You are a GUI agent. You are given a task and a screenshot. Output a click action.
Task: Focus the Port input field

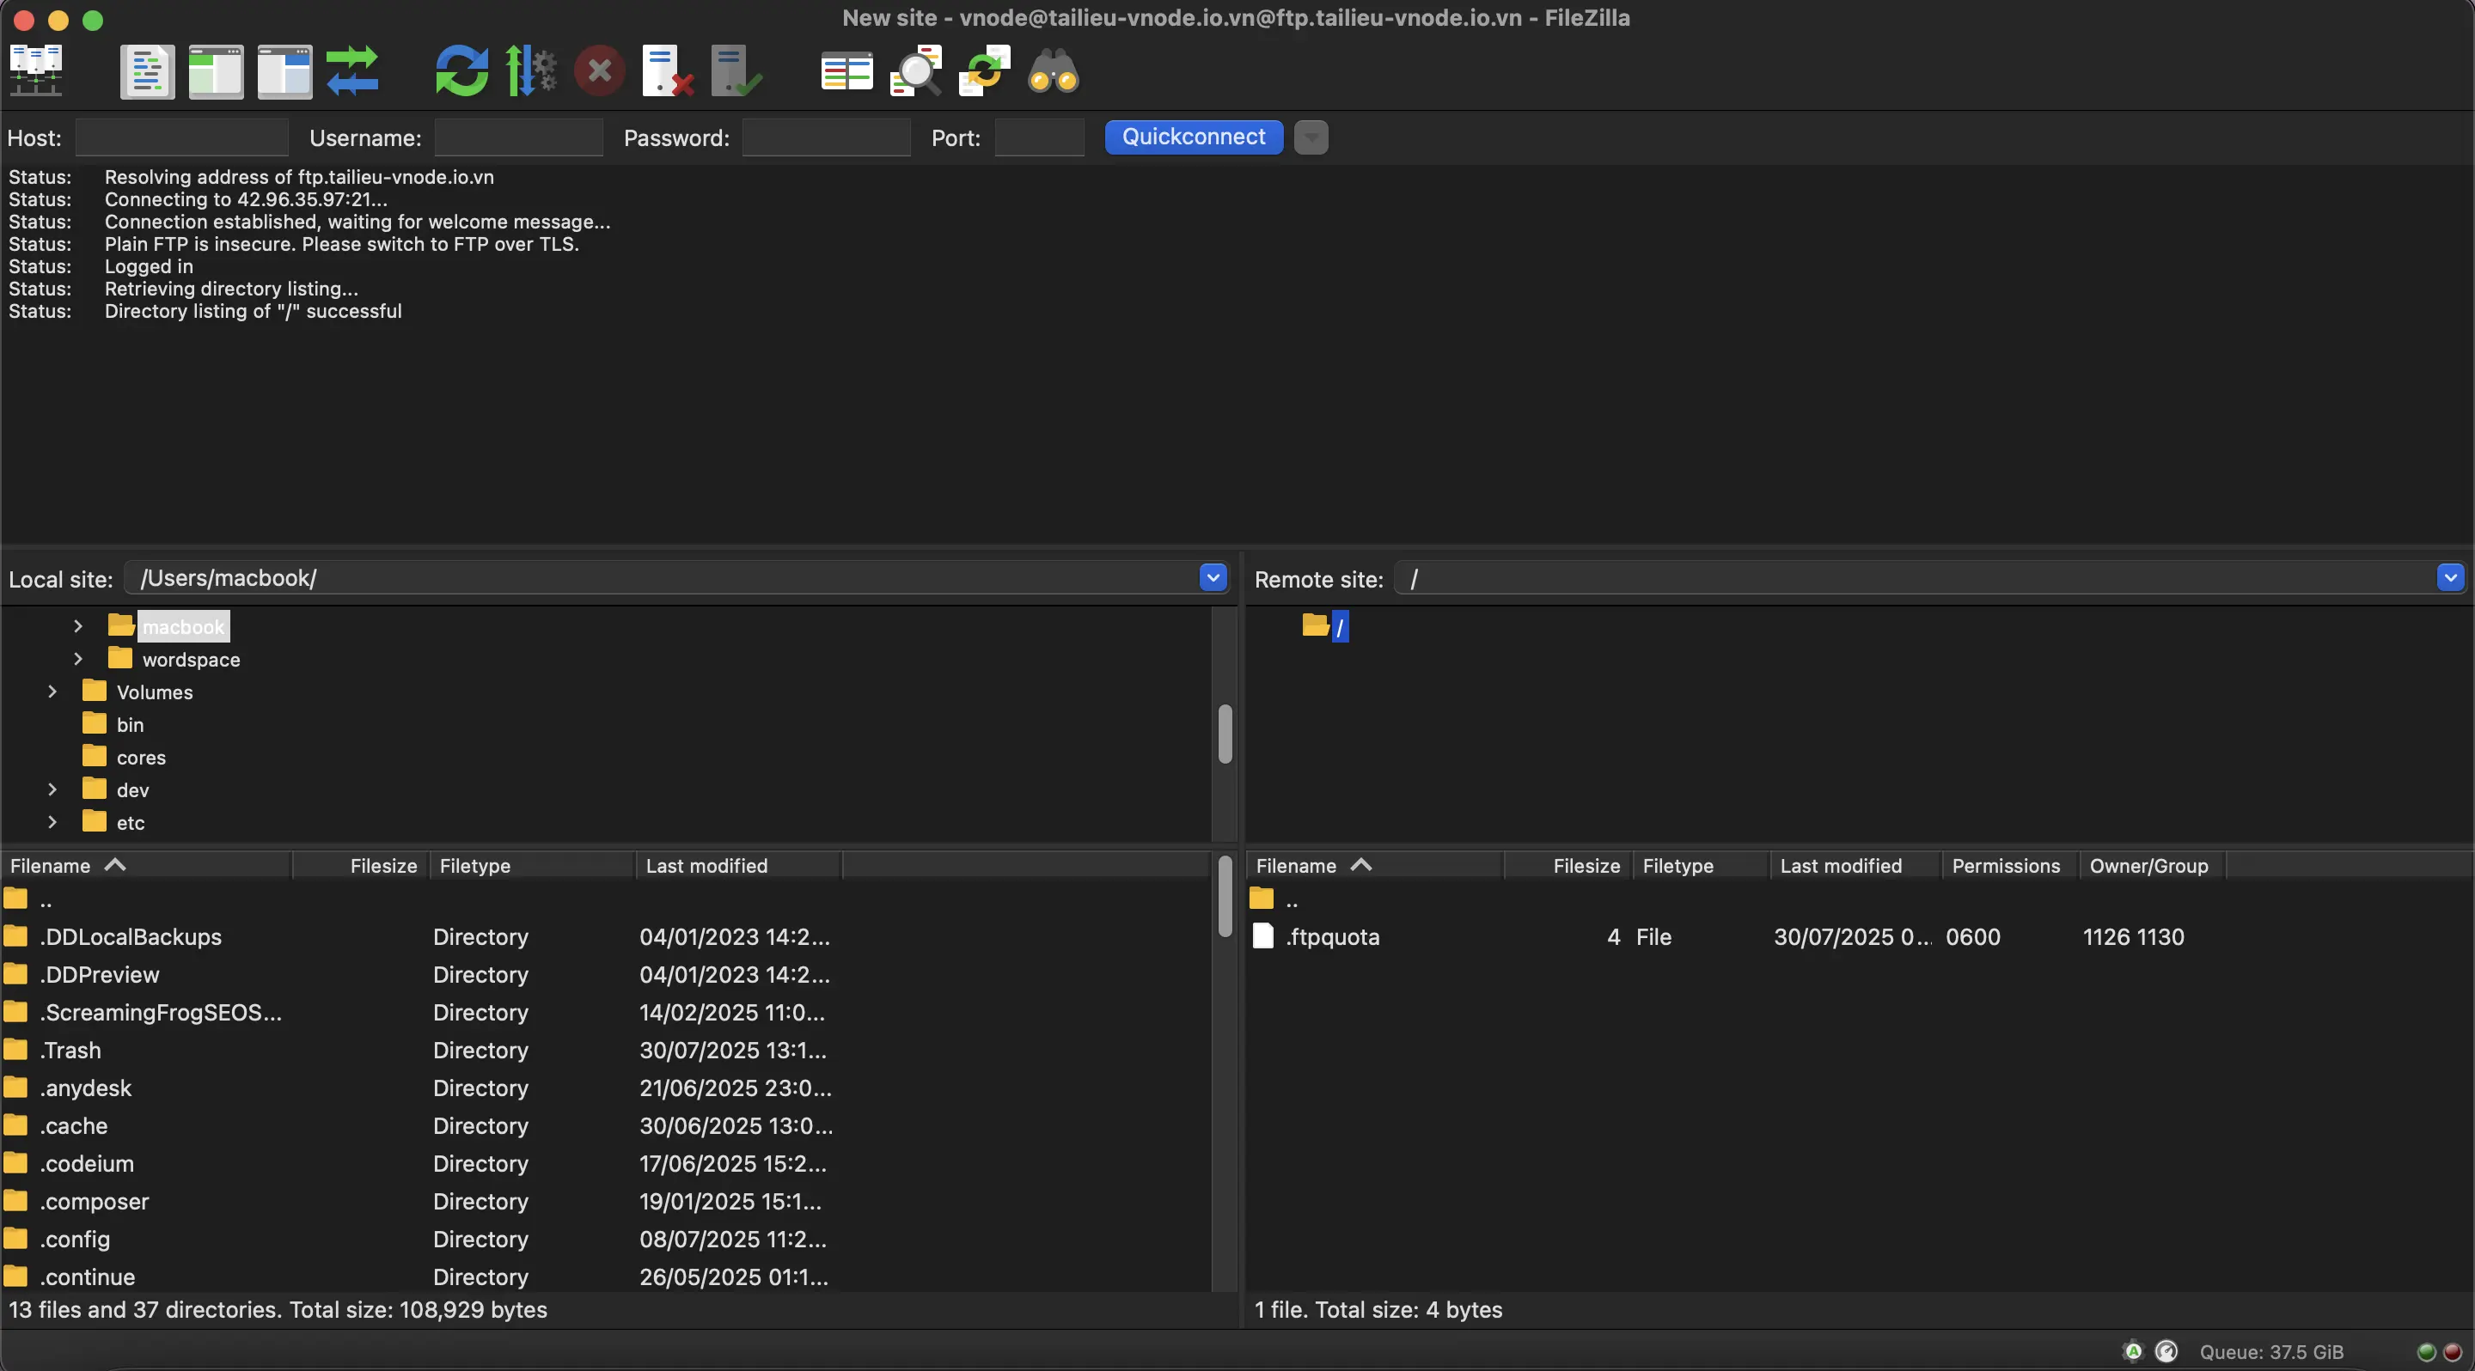(1040, 137)
